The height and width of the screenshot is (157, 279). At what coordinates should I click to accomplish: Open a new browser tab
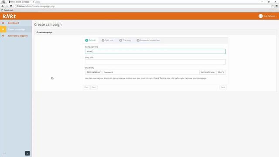point(38,2)
